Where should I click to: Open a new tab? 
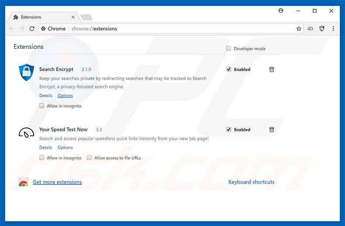pos(86,17)
